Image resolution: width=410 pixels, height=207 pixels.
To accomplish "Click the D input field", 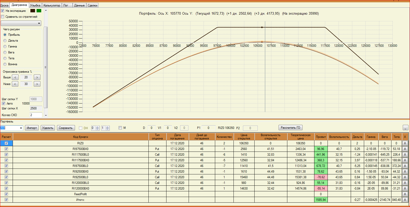I will pyautogui.click(x=152, y=128).
